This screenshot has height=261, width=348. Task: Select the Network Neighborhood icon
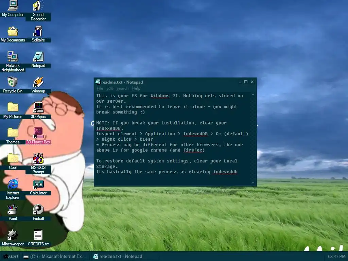pyautogui.click(x=13, y=62)
